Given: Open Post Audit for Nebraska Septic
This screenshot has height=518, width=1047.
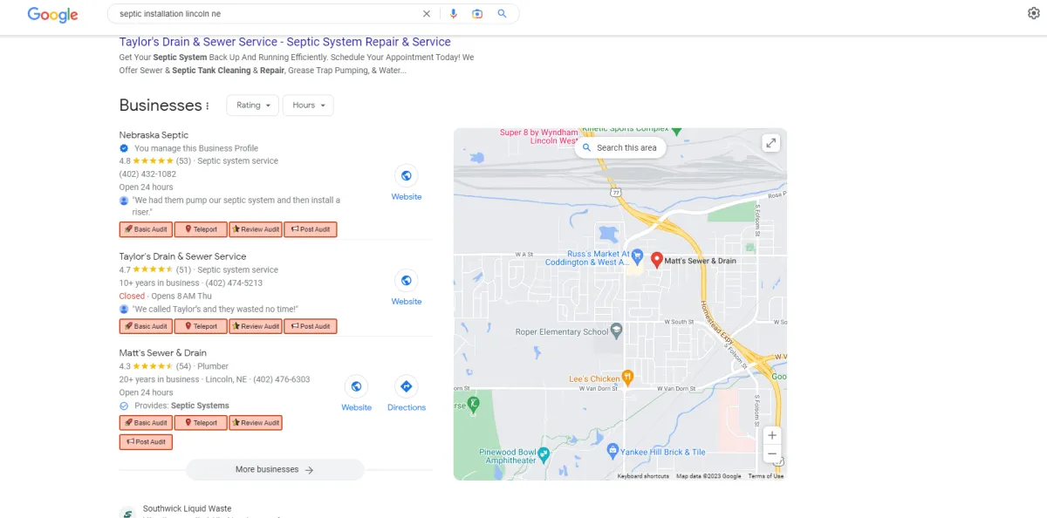Looking at the screenshot, I should pos(310,229).
